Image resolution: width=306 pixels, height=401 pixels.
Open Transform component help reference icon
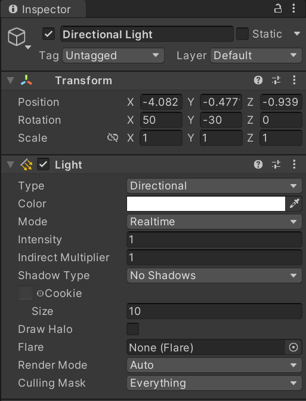[258, 80]
